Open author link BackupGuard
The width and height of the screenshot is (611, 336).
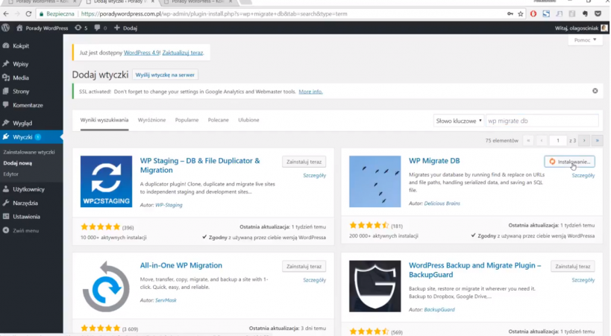[x=439, y=309]
